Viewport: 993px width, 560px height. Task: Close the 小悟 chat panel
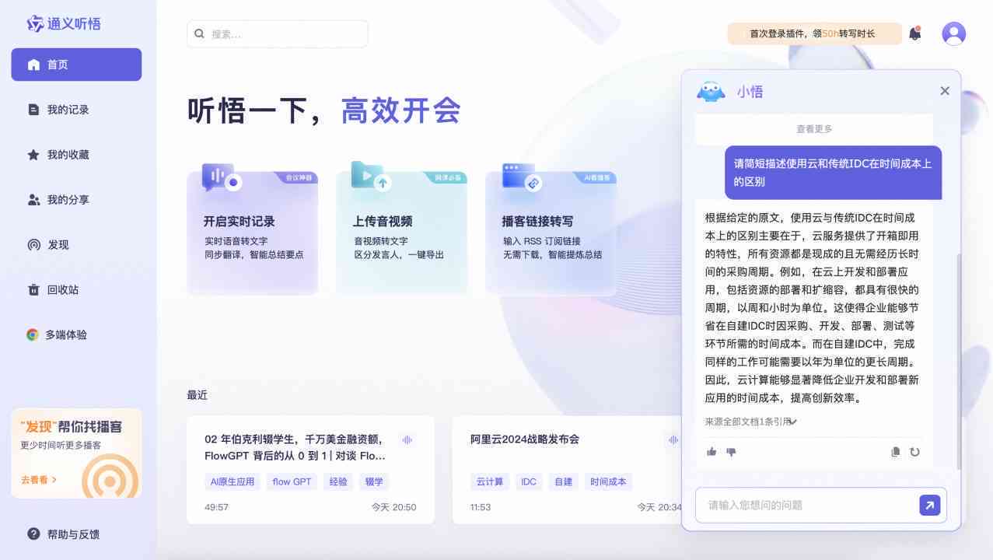(x=945, y=91)
